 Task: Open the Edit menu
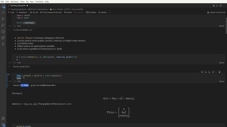click(x=7, y=1)
